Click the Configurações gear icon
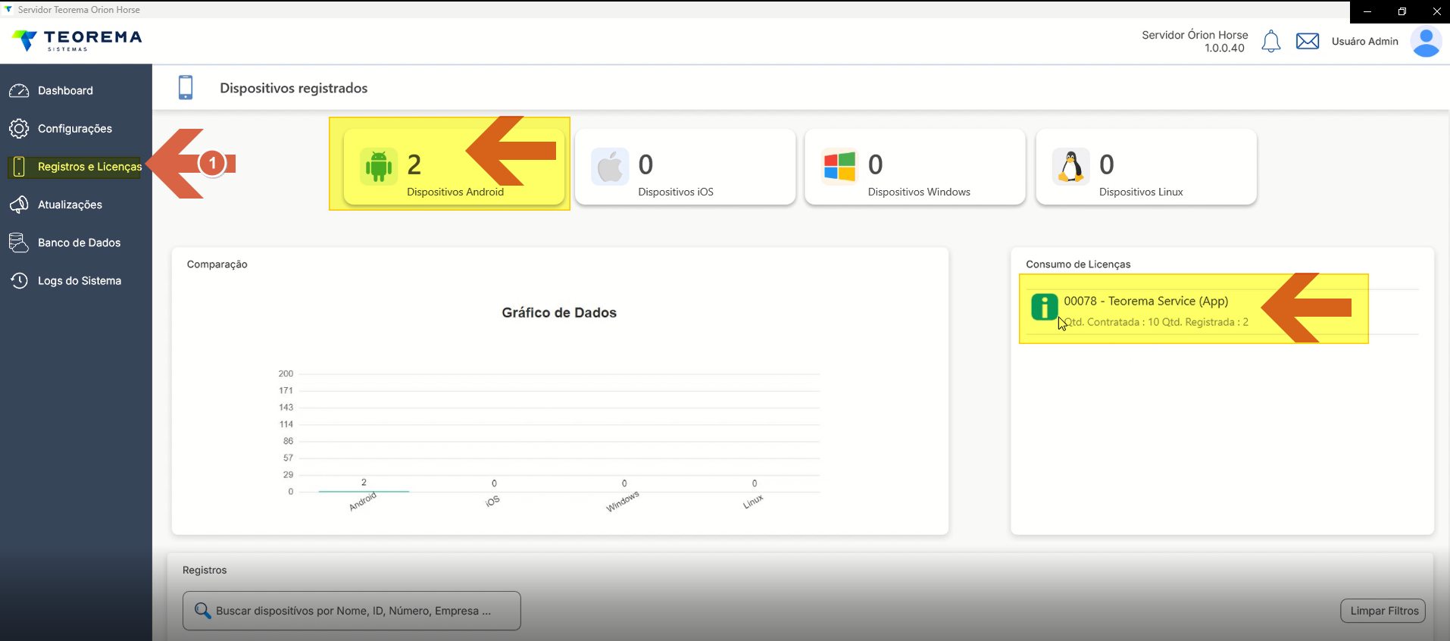This screenshot has width=1450, height=641. [x=19, y=129]
